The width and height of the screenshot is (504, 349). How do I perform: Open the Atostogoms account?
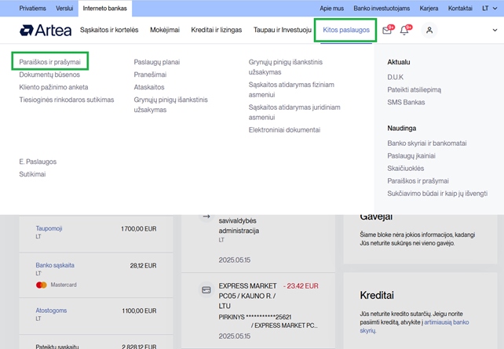pyautogui.click(x=51, y=311)
